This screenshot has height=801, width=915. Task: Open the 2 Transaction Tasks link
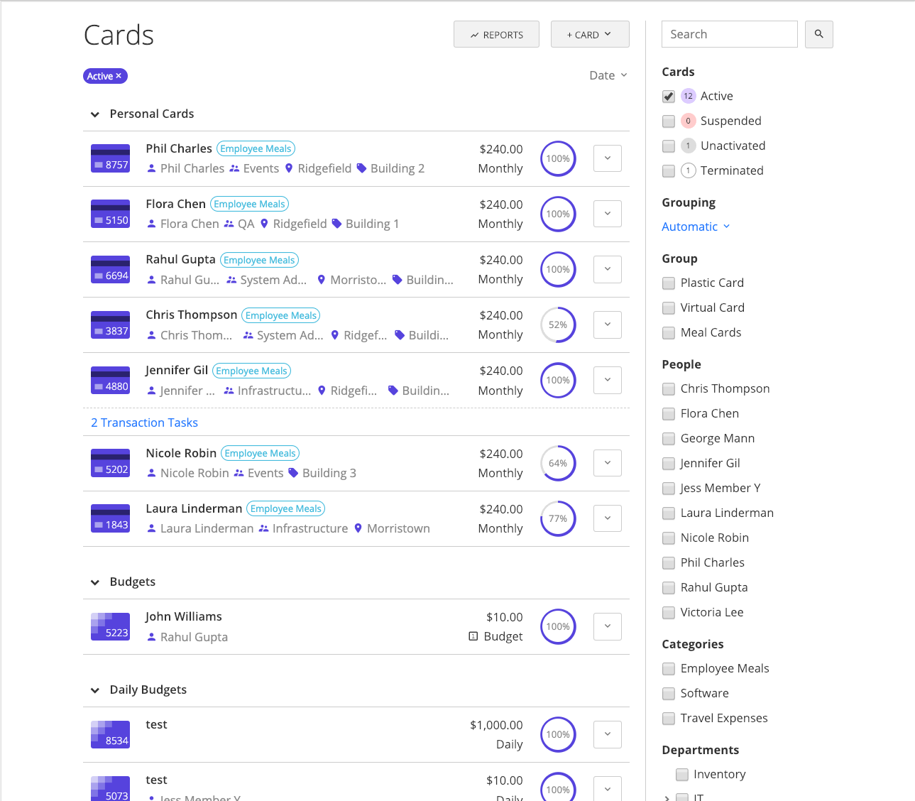click(x=144, y=423)
